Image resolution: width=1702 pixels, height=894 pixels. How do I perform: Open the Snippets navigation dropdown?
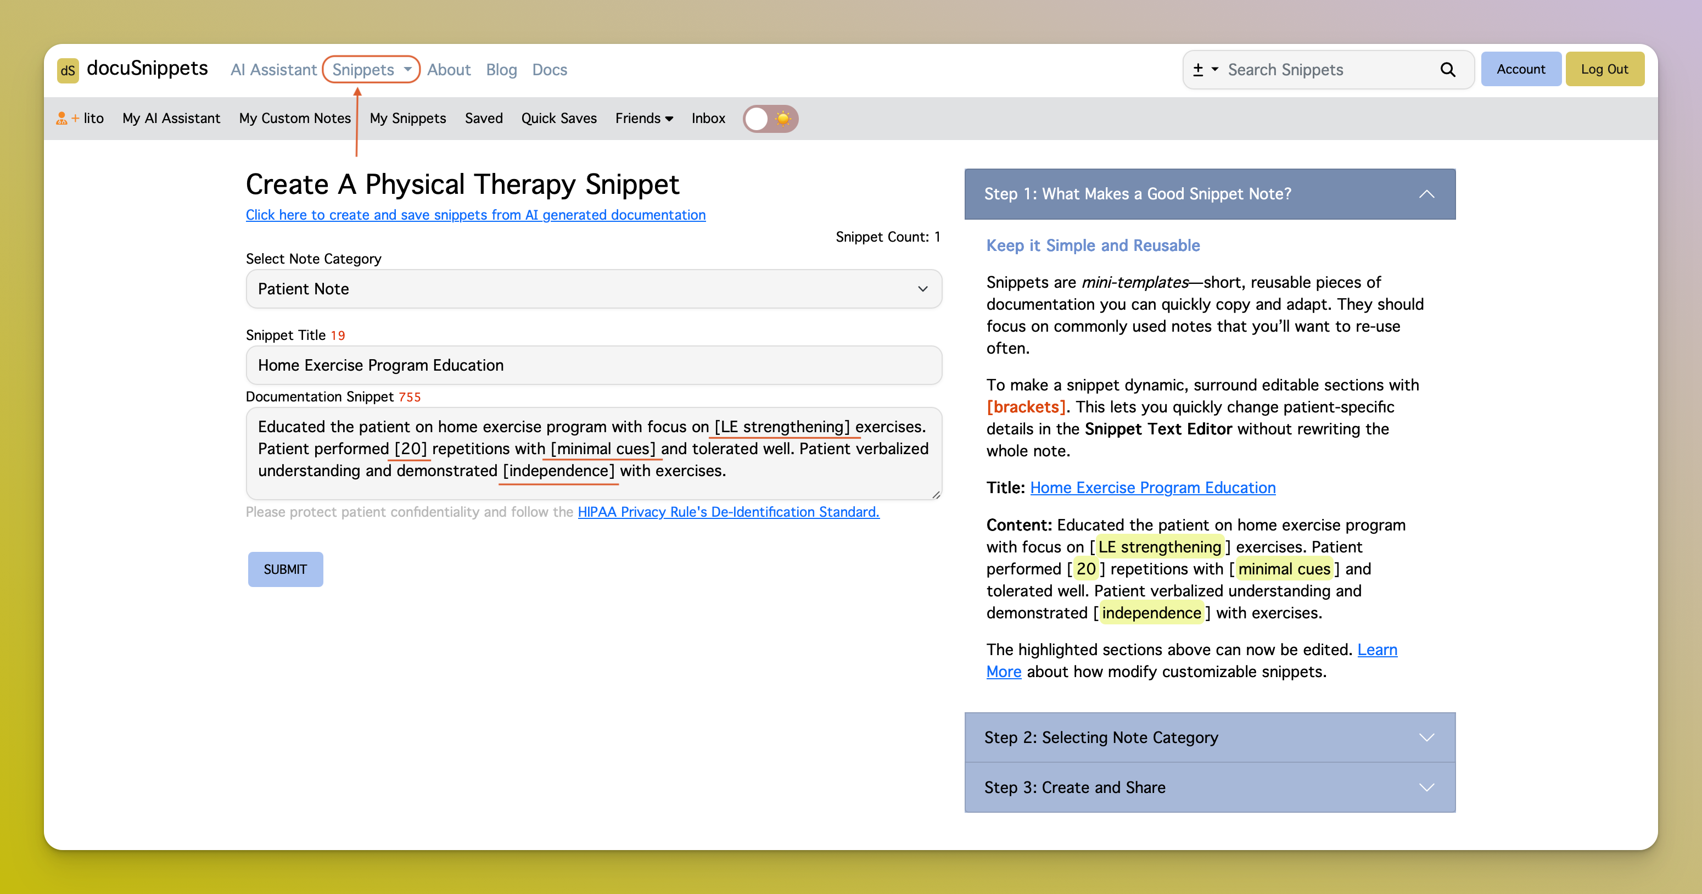pyautogui.click(x=371, y=69)
